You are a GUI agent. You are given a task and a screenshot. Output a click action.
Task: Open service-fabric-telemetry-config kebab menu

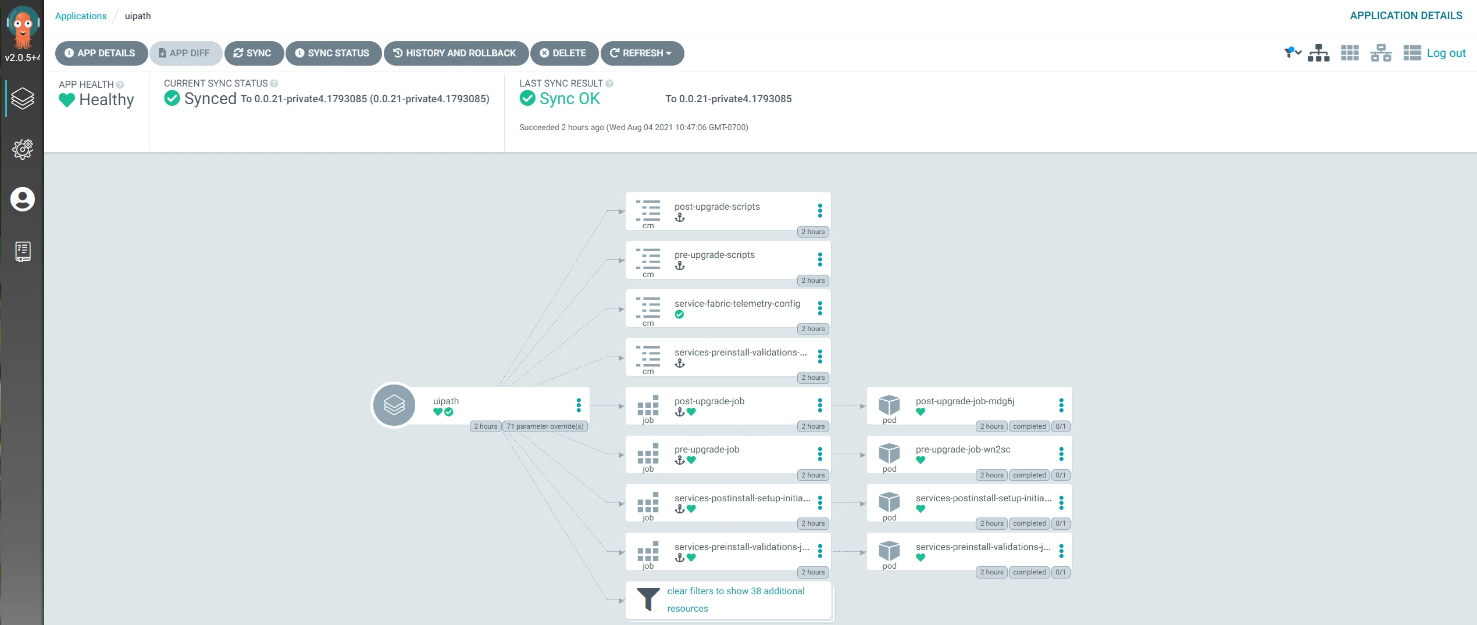click(820, 308)
